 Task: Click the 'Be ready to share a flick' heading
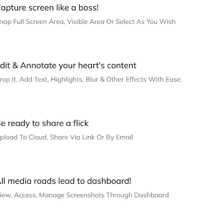[x=44, y=123]
